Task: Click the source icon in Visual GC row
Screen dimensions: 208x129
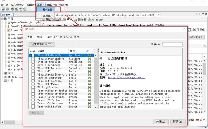Action: [89, 71]
